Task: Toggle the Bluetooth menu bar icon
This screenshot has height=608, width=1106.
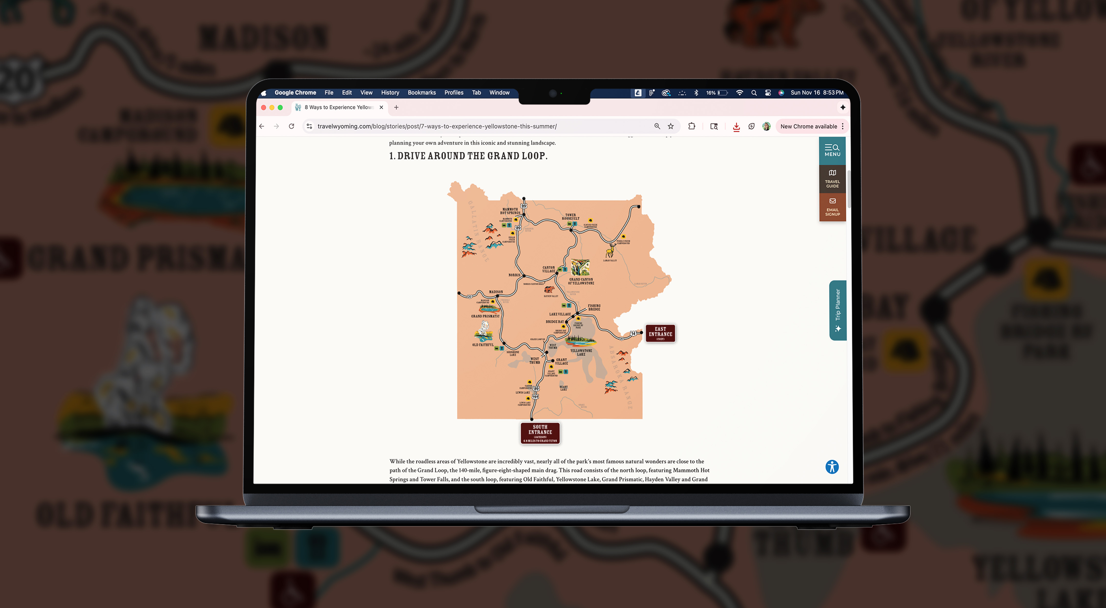Action: point(696,93)
